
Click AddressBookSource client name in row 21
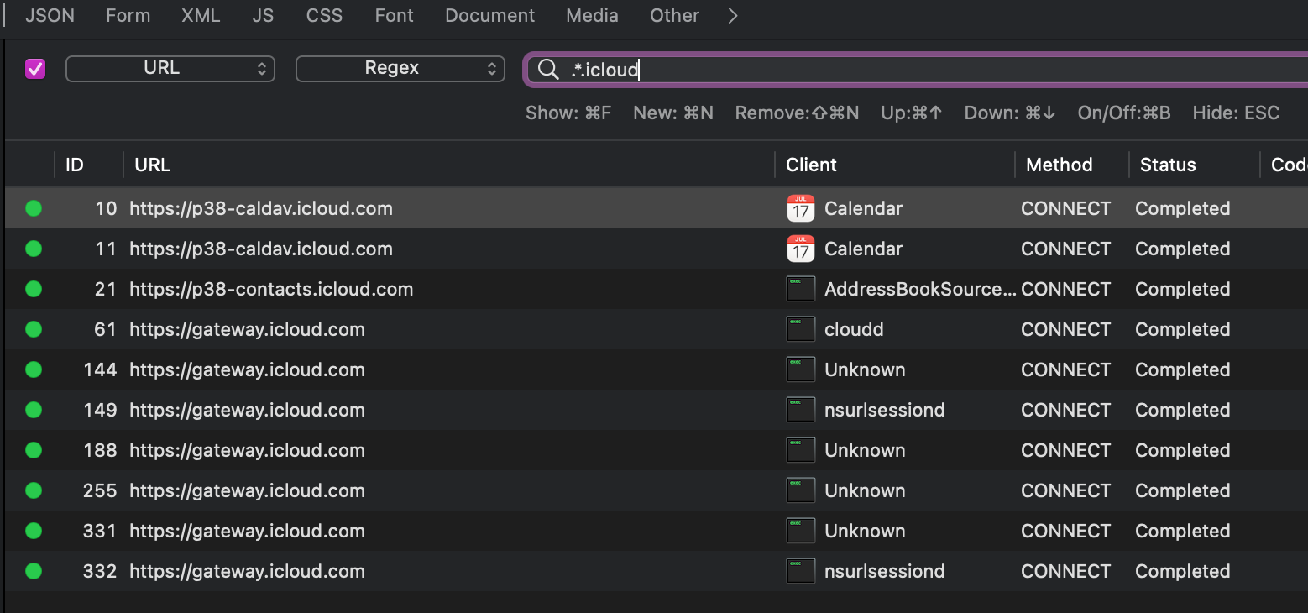920,289
